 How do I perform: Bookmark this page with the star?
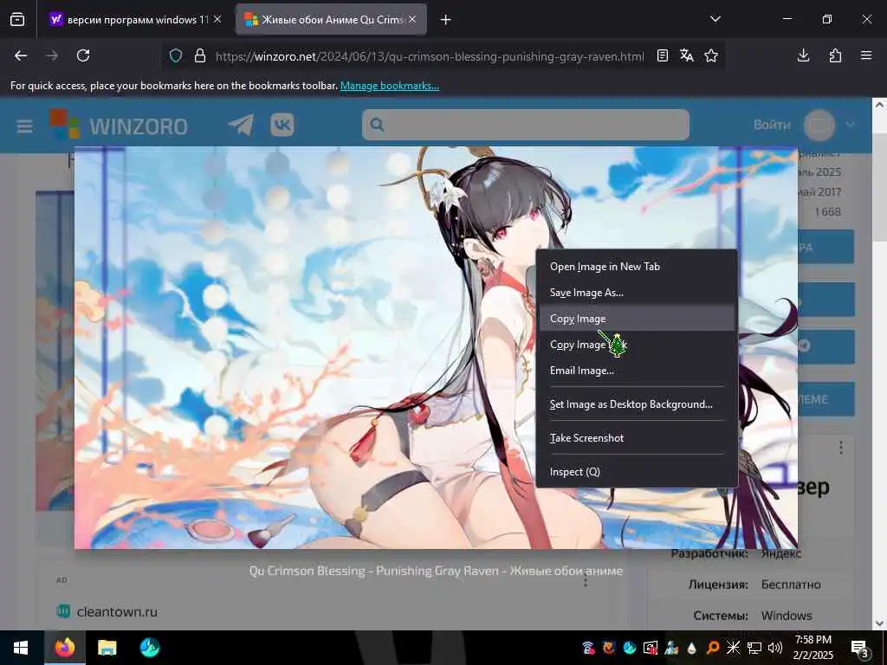coord(711,55)
